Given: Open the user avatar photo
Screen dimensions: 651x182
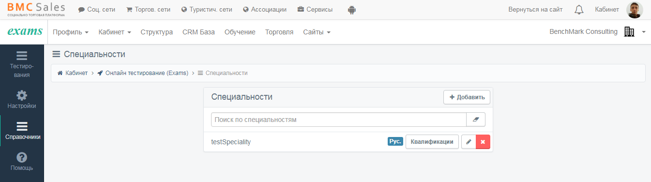Looking at the screenshot, I should [635, 10].
